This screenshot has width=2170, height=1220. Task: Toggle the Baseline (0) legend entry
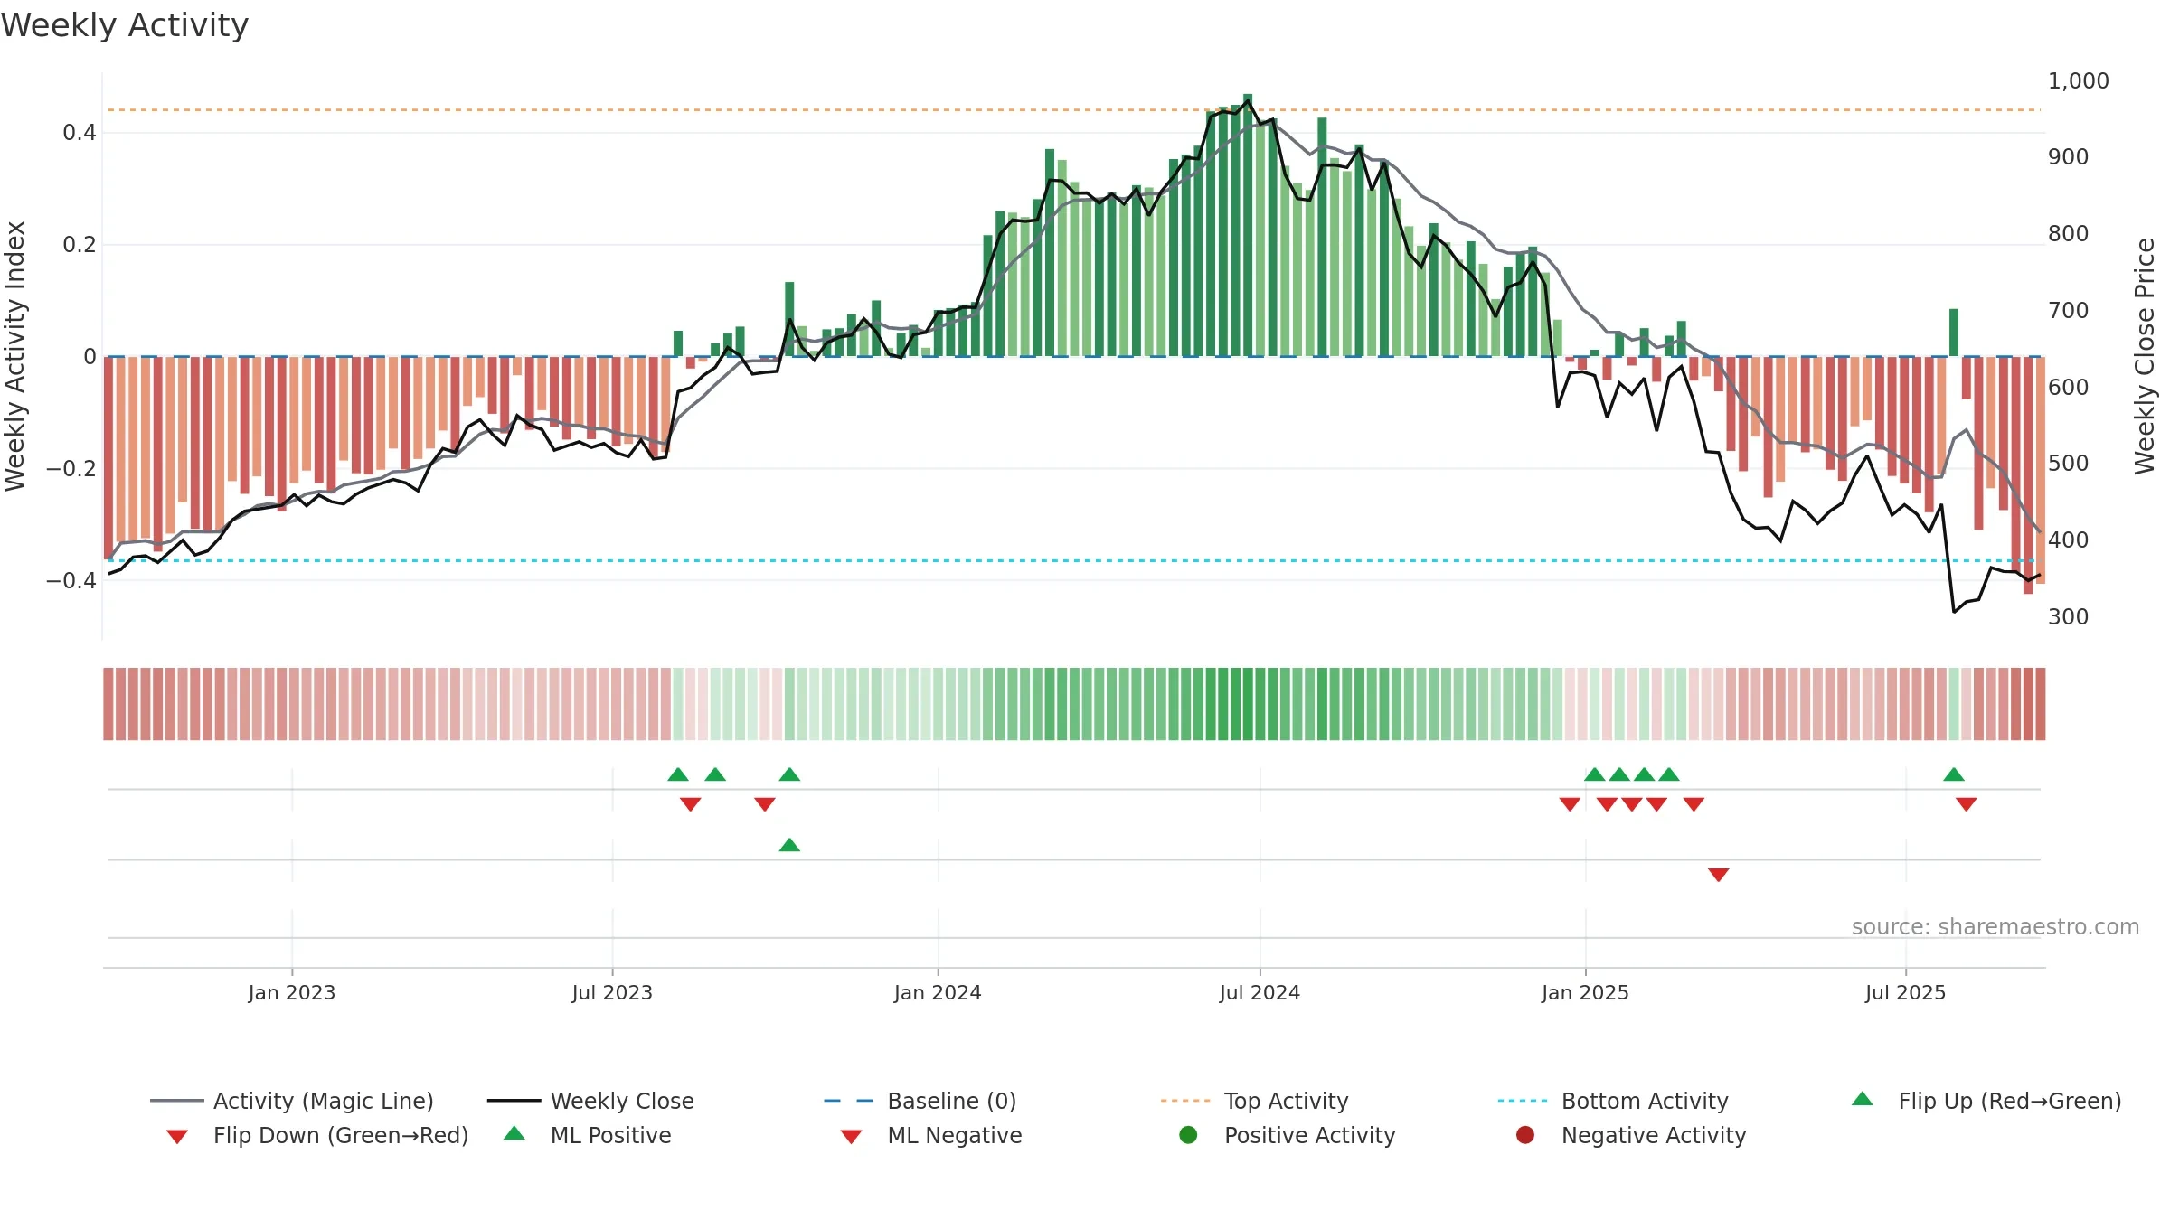(x=920, y=1101)
